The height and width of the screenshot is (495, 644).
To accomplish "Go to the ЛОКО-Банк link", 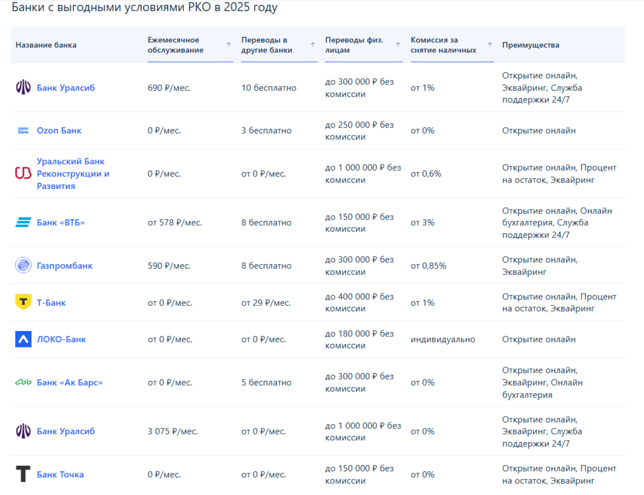I will 61,339.
